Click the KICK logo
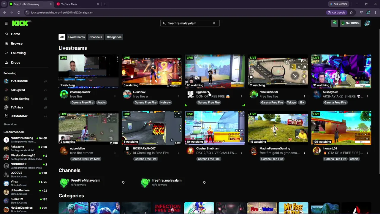The width and height of the screenshot is (380, 214). click(22, 23)
